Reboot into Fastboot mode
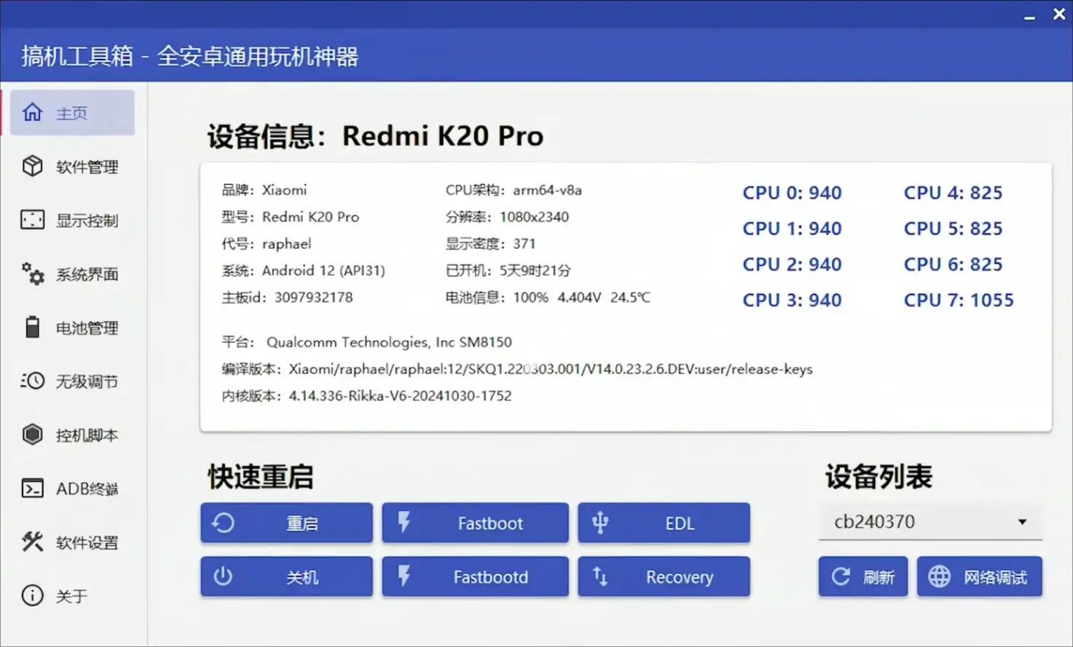This screenshot has width=1073, height=647. pyautogui.click(x=475, y=523)
